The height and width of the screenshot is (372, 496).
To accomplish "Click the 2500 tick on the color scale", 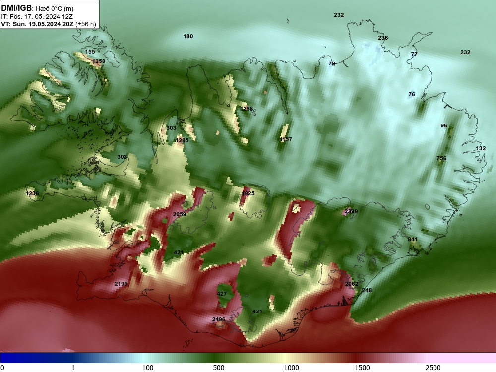I will [433, 368].
